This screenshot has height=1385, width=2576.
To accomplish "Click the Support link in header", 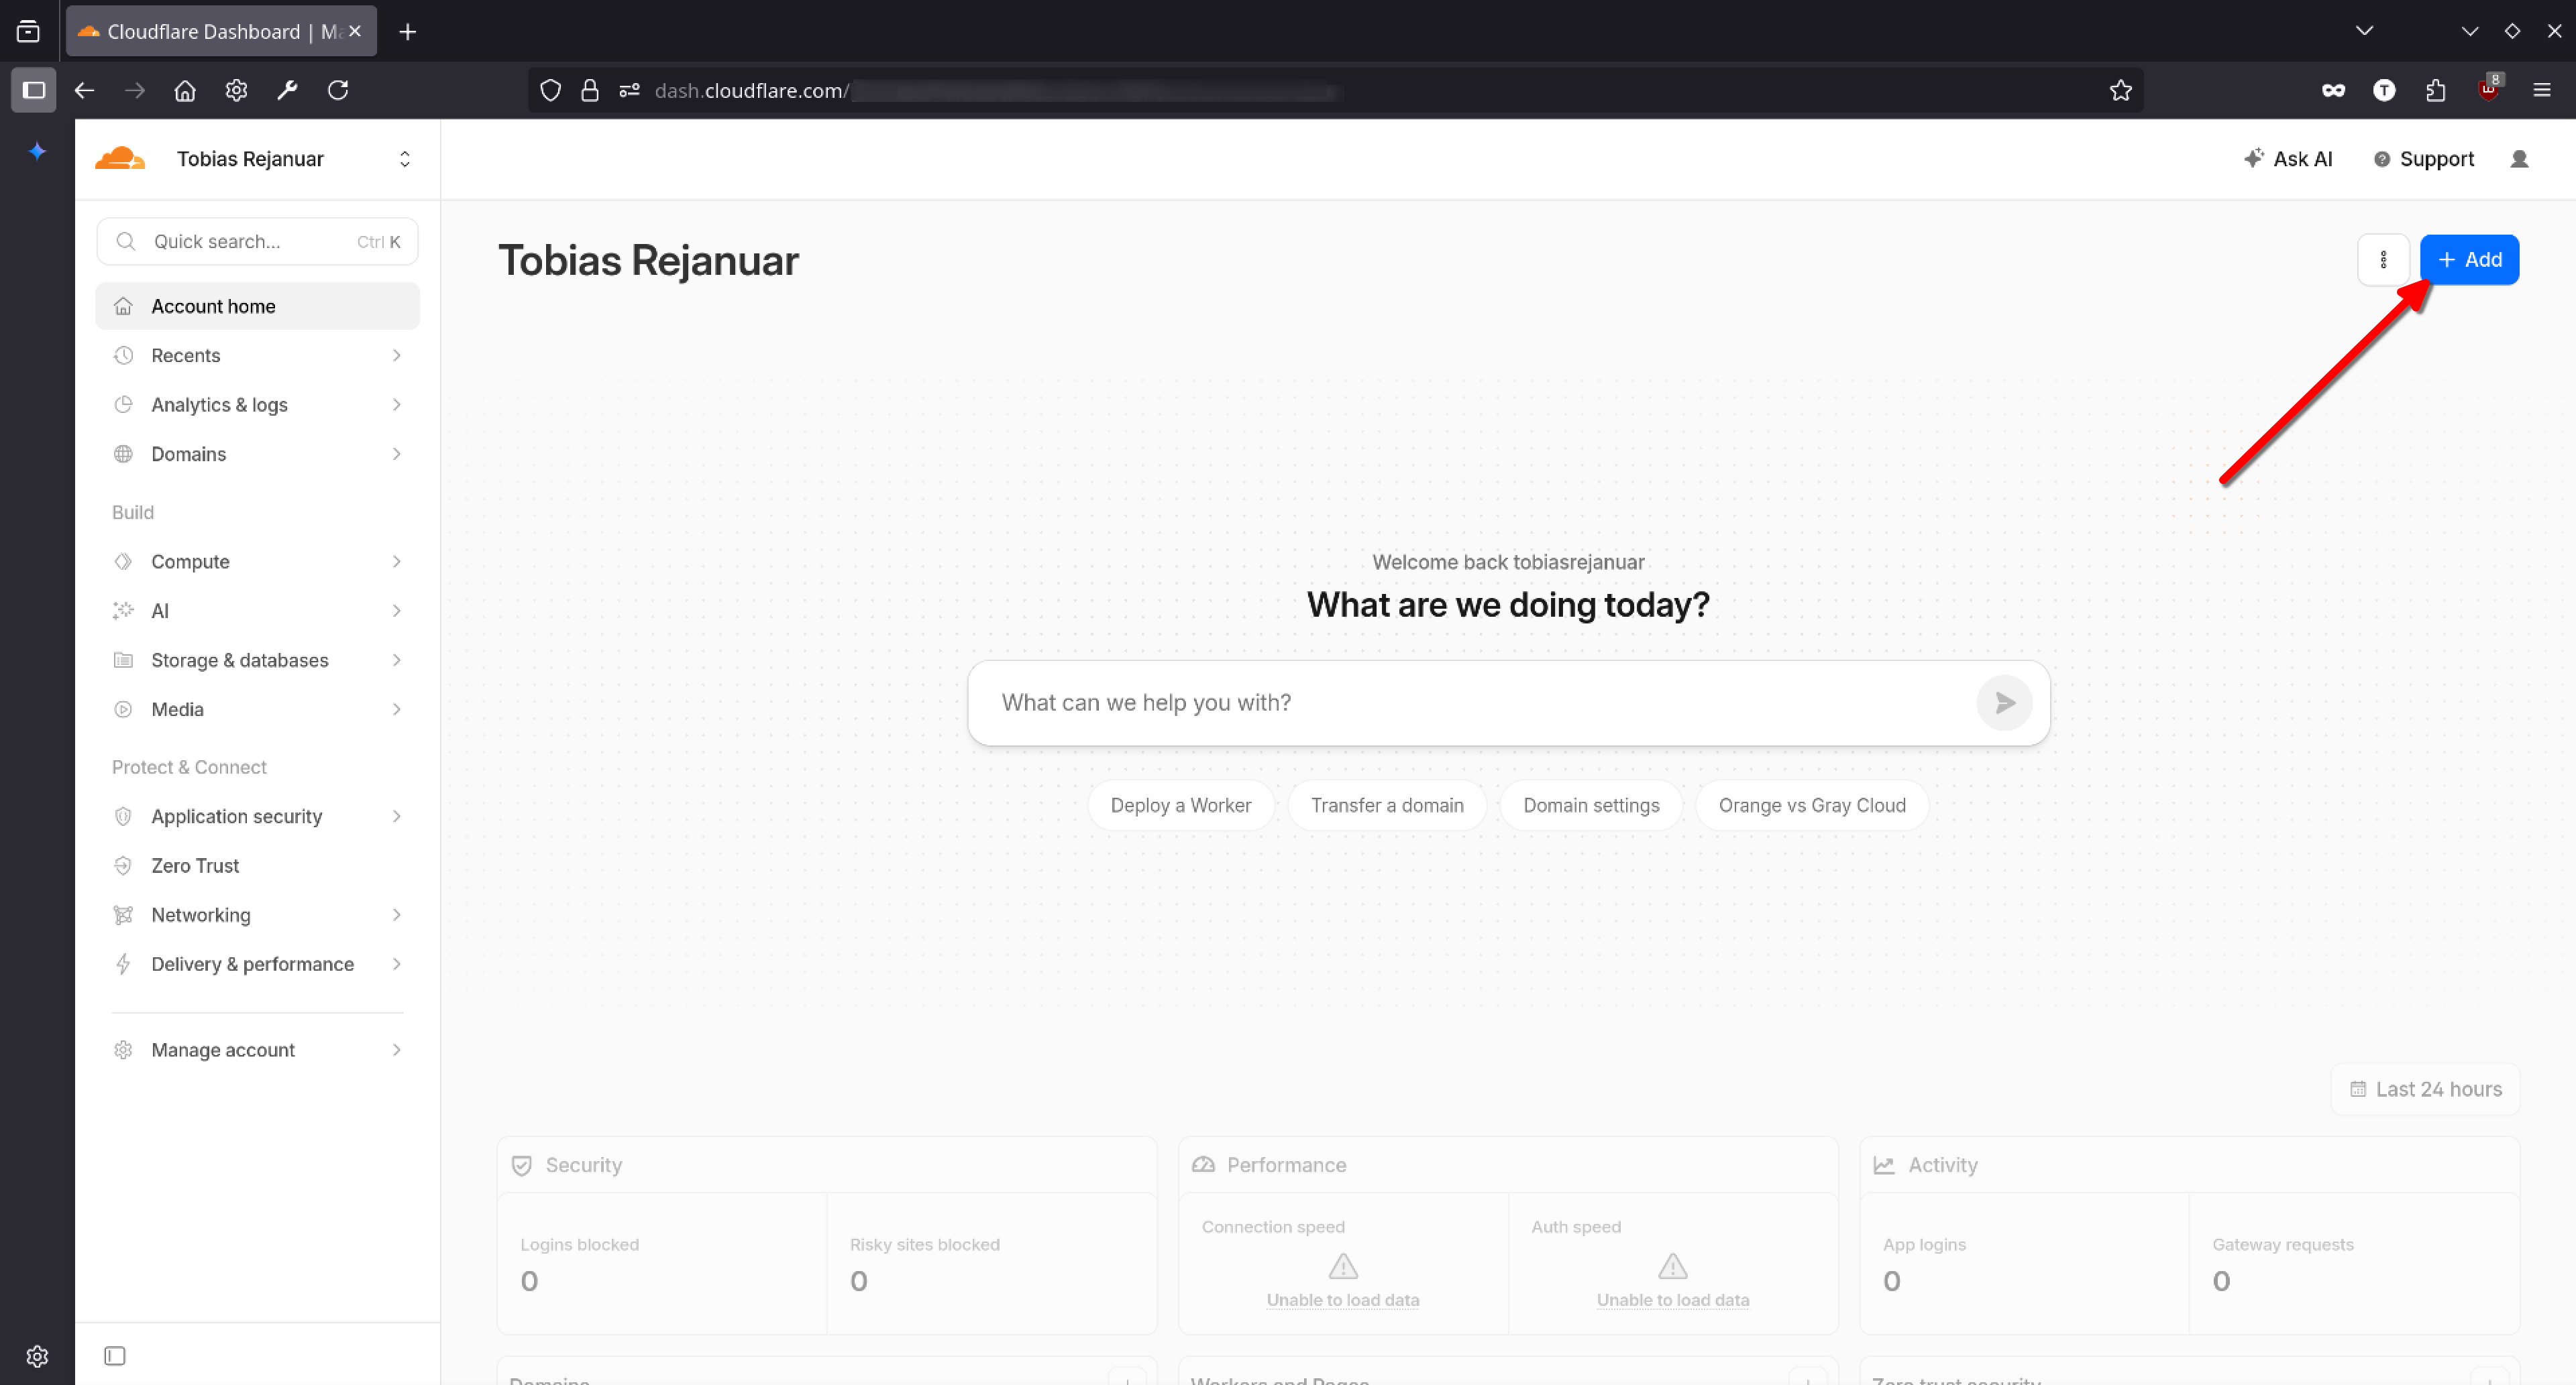I will click(2424, 159).
